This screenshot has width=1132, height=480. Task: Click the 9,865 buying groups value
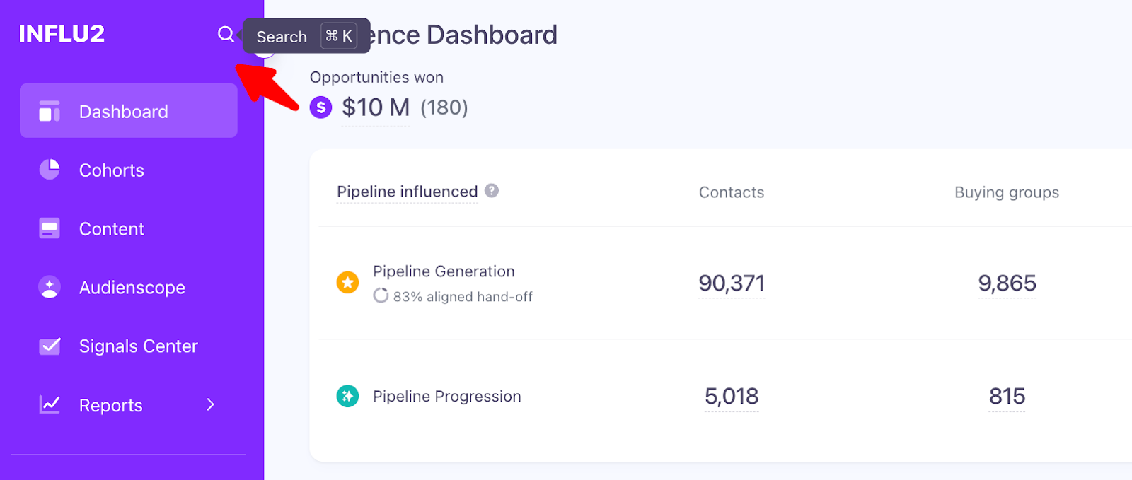[1006, 283]
